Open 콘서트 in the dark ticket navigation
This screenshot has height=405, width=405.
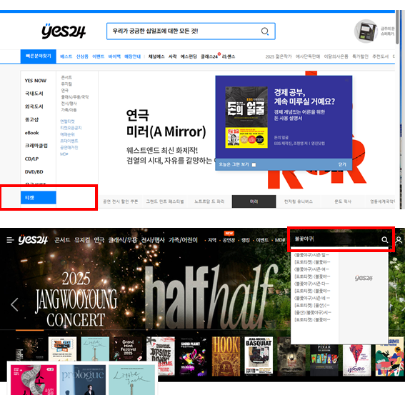pyautogui.click(x=62, y=240)
